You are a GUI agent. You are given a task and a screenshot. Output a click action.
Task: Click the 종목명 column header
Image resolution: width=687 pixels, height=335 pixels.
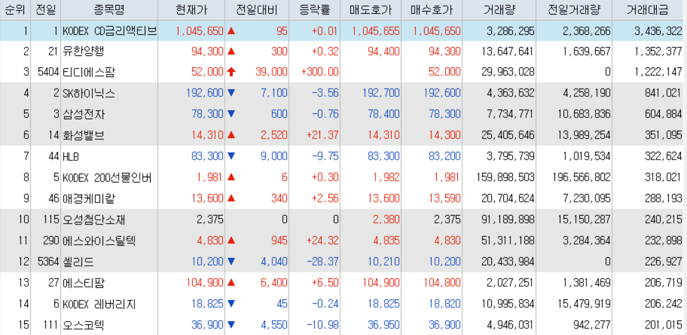point(110,10)
